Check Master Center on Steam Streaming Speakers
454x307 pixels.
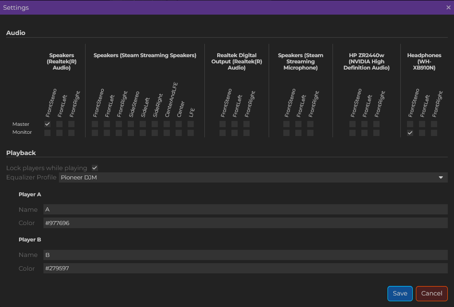179,124
